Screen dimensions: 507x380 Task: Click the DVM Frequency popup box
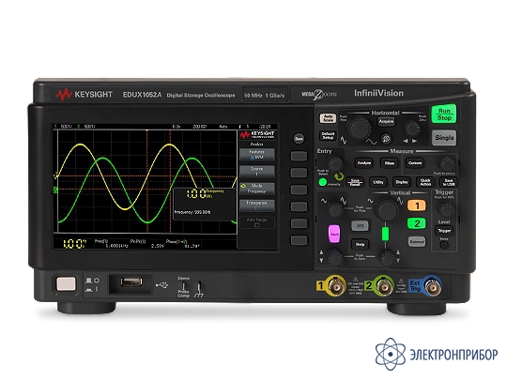(x=205, y=204)
